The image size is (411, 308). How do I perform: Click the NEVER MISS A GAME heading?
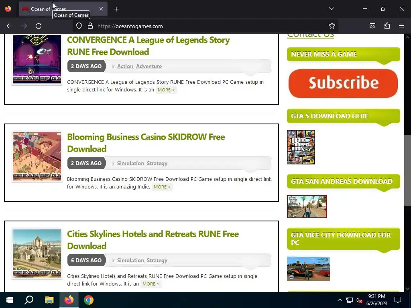324,54
